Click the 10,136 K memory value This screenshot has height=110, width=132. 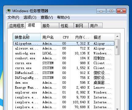pyautogui.click(x=82, y=53)
